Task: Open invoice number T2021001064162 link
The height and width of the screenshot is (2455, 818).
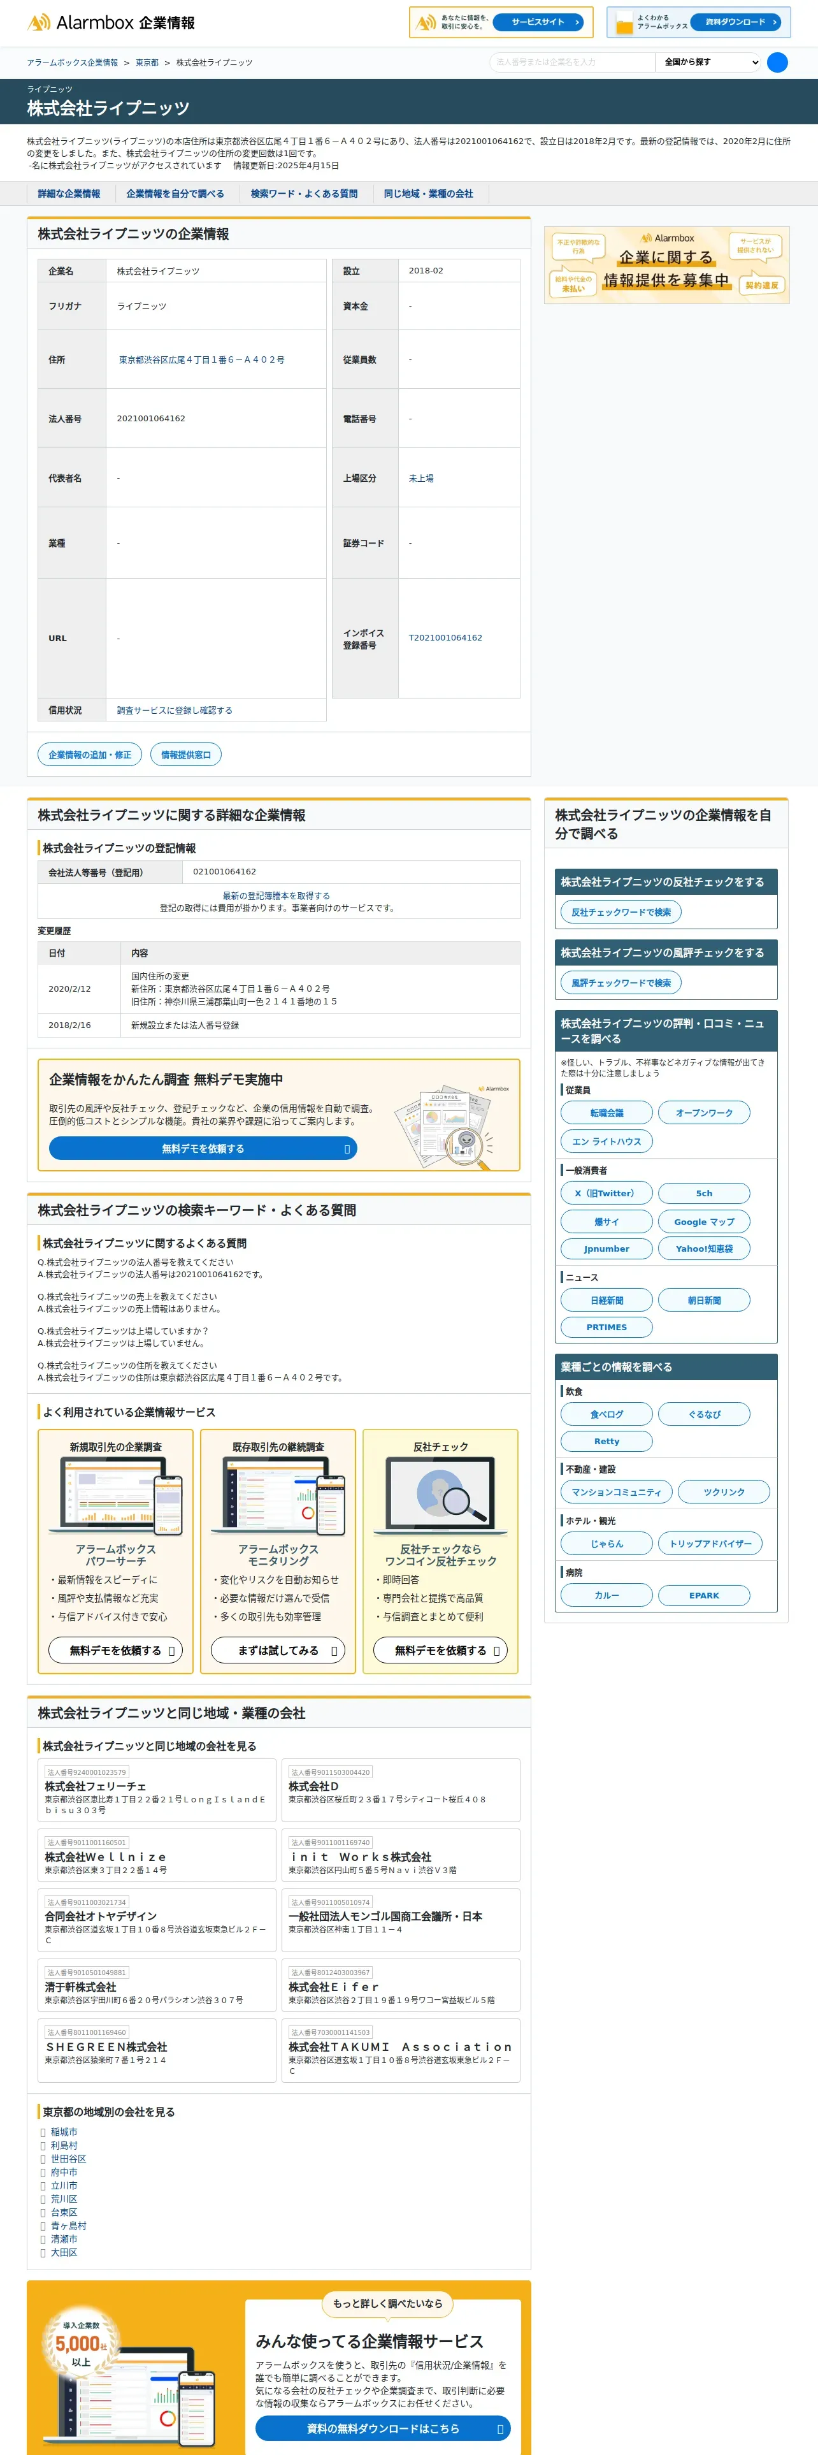Action: click(x=446, y=637)
